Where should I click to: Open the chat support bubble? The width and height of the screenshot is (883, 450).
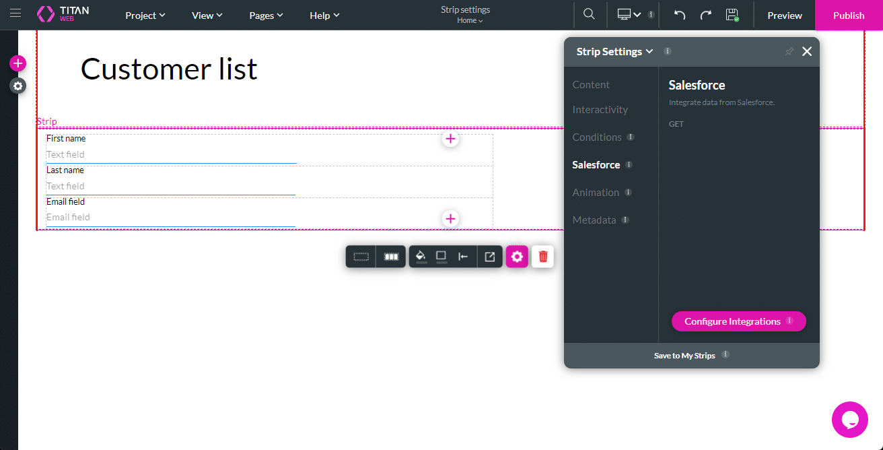849,419
